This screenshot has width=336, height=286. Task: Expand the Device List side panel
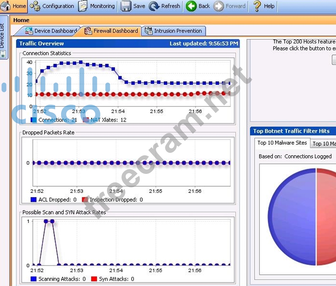(3, 36)
